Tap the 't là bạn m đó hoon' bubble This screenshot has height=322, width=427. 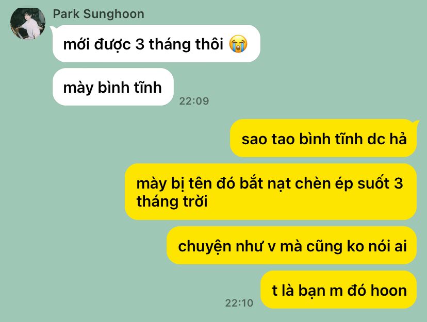pyautogui.click(x=339, y=290)
